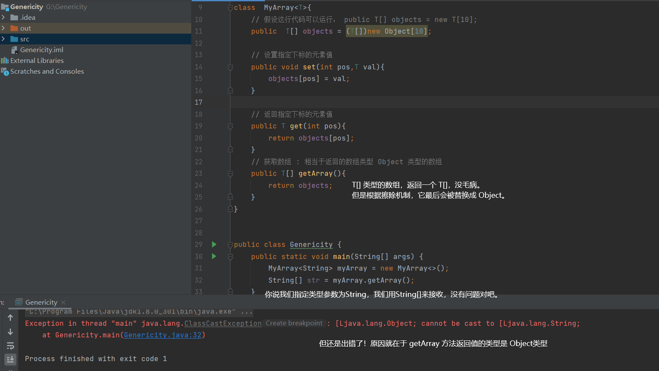Run the Genericity class from line 29
659x371 pixels.
click(214, 244)
